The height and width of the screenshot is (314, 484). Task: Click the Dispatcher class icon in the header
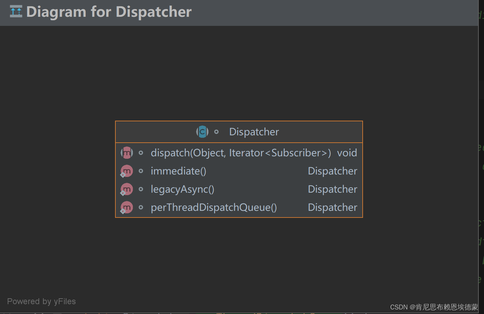[x=202, y=132]
